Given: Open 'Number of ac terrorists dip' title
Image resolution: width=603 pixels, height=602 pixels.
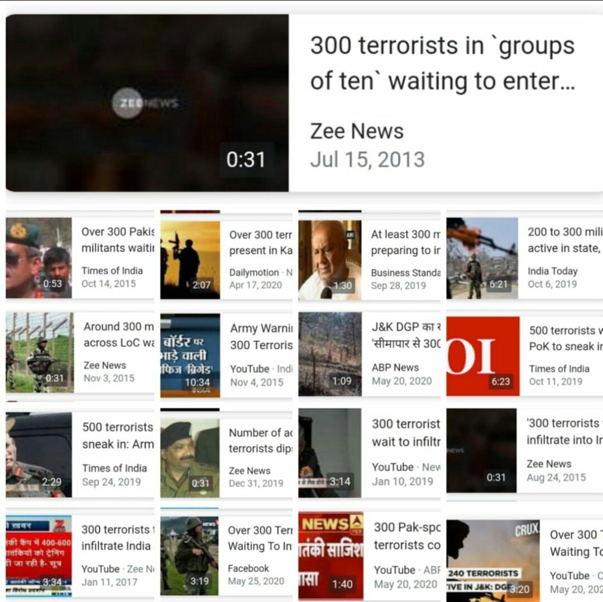Looking at the screenshot, I should point(261,440).
